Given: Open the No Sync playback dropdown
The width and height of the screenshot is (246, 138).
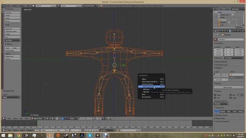Looking at the screenshot, I should 107,130.
